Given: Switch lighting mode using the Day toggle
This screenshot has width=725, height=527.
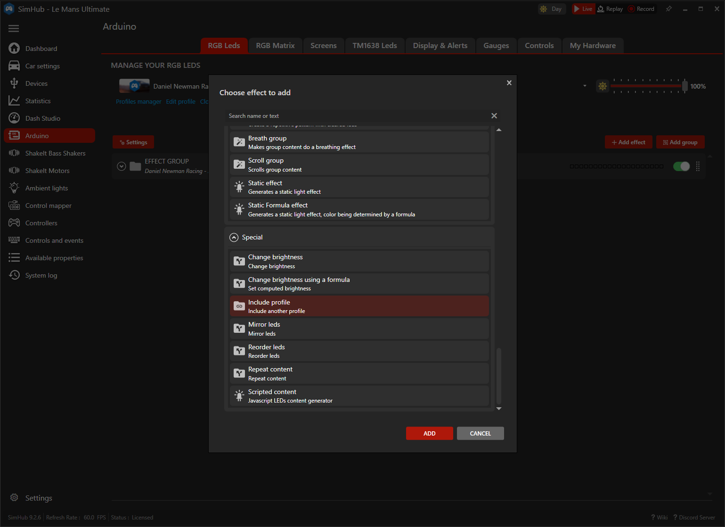Looking at the screenshot, I should [551, 8].
